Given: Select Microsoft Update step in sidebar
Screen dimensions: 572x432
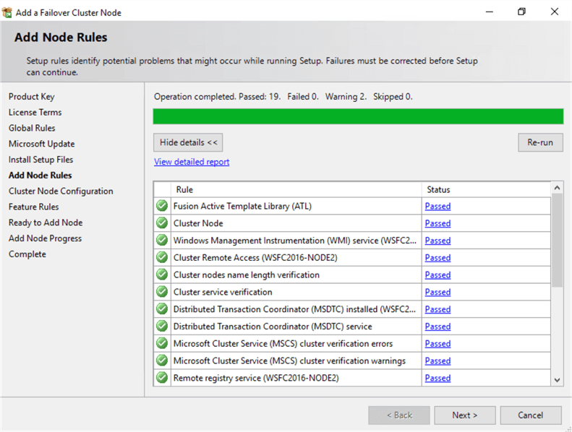Looking at the screenshot, I should 42,144.
